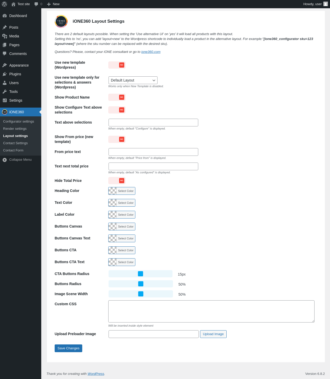Click Upload Image button
The width and height of the screenshot is (330, 379).
point(213,334)
